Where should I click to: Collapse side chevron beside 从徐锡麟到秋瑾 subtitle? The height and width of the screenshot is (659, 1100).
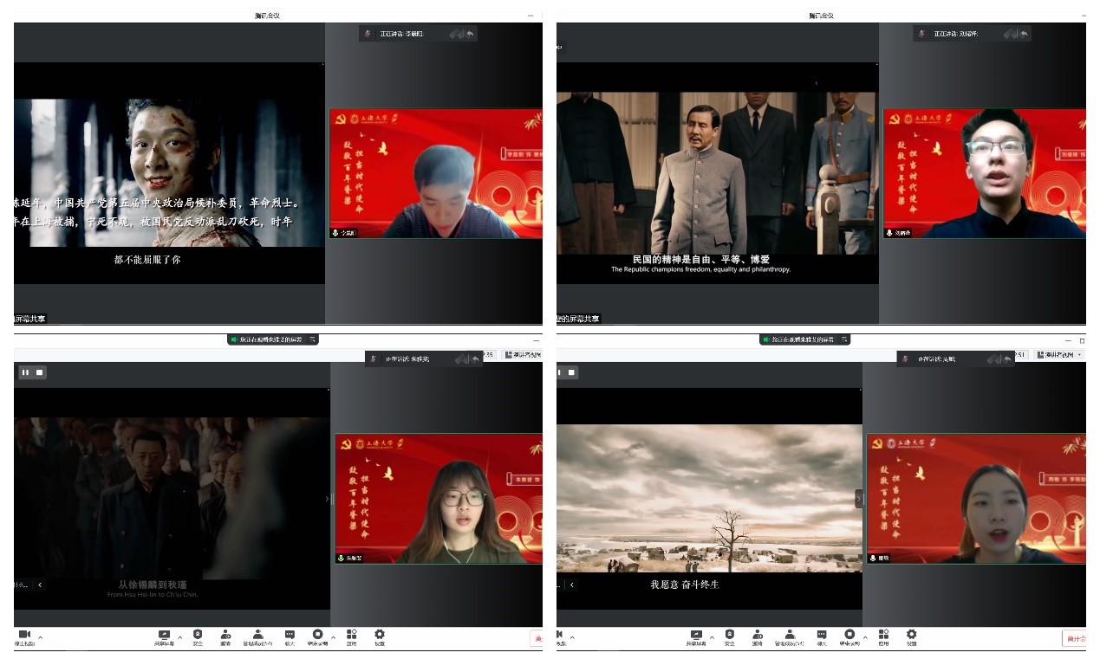[x=40, y=585]
